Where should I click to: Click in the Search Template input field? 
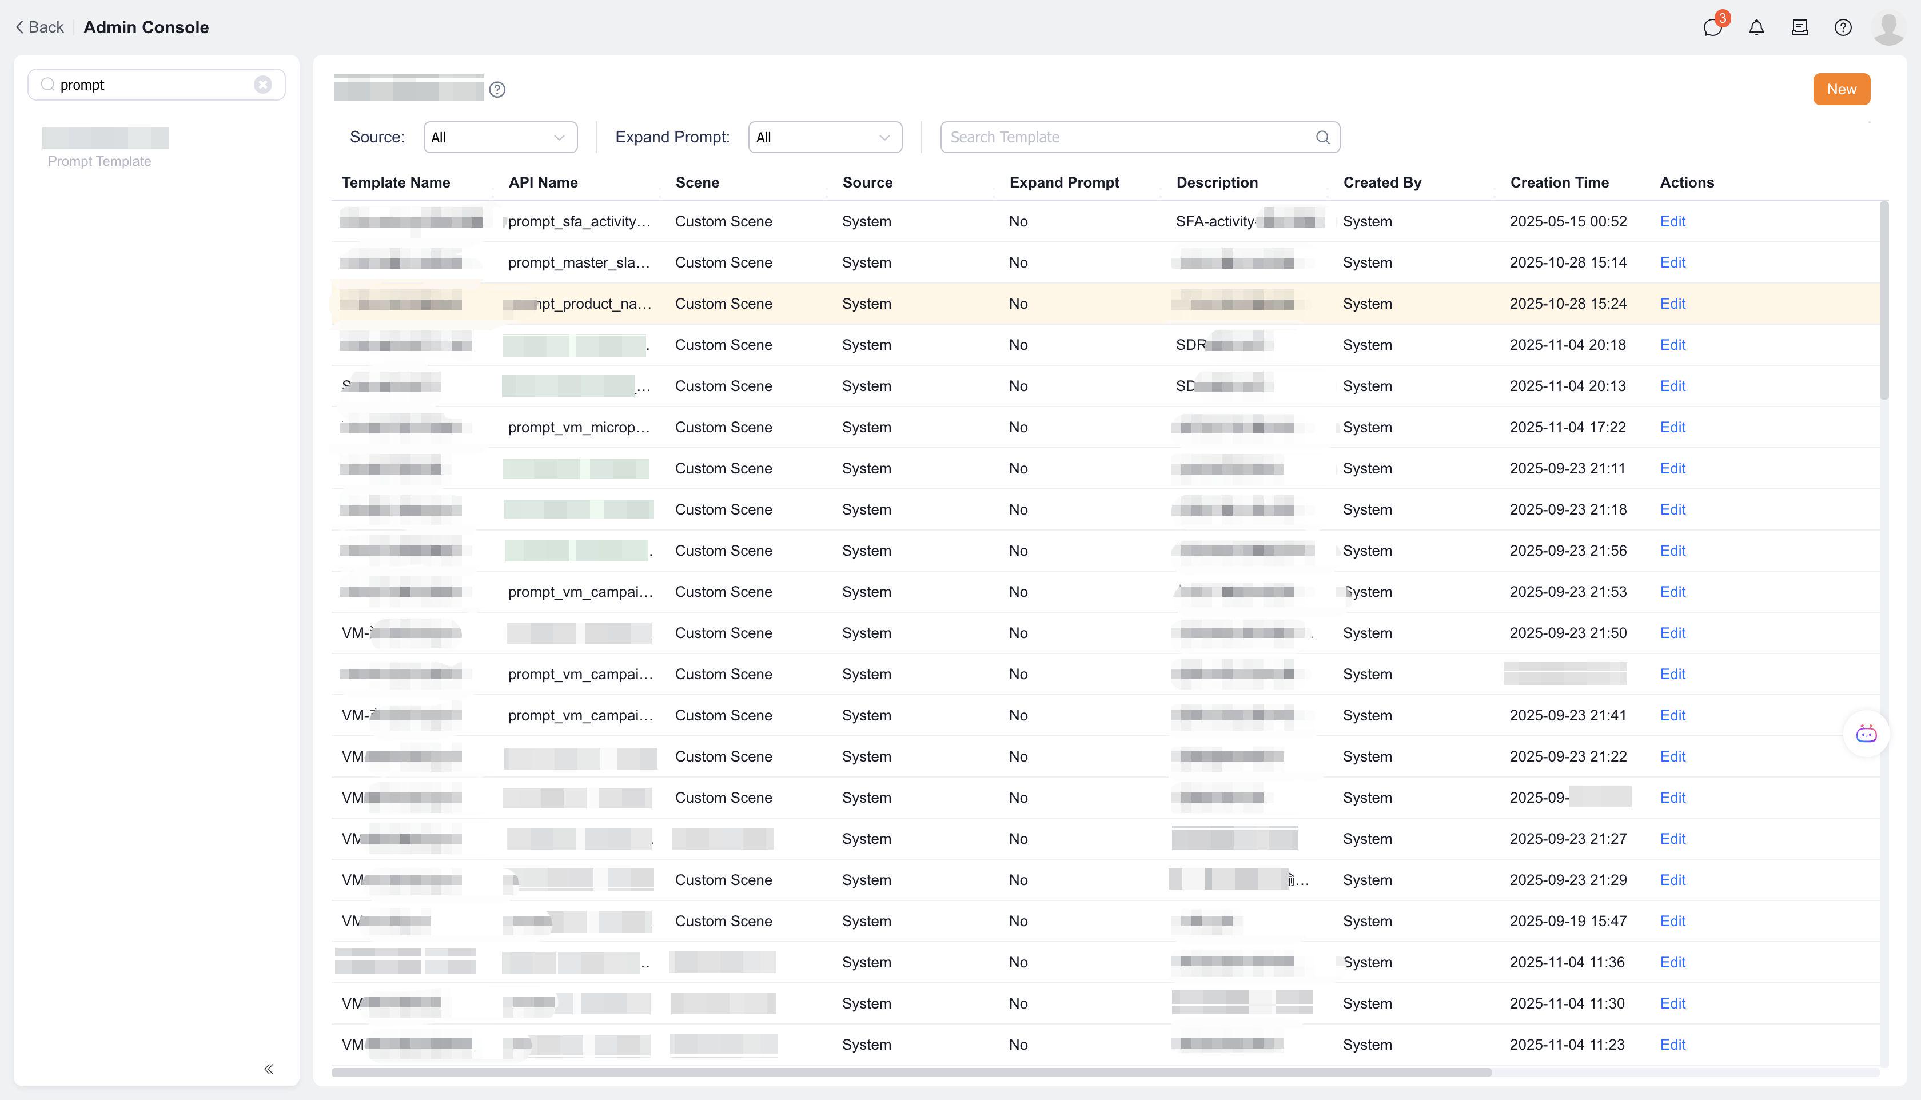pos(1126,137)
